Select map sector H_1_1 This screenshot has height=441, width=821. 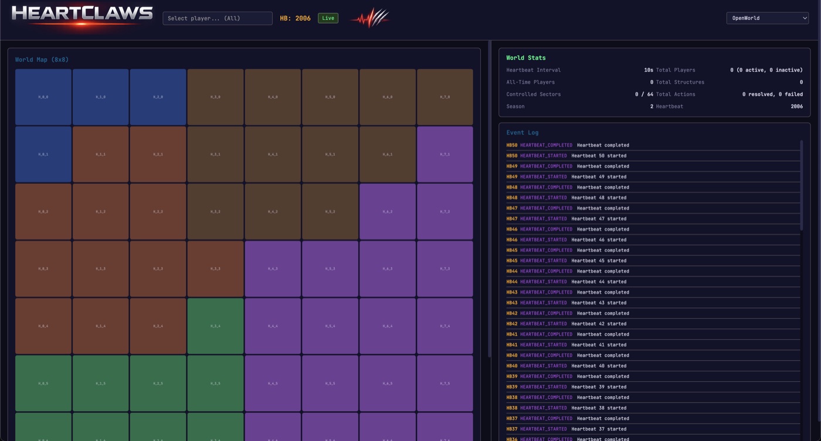click(x=101, y=154)
